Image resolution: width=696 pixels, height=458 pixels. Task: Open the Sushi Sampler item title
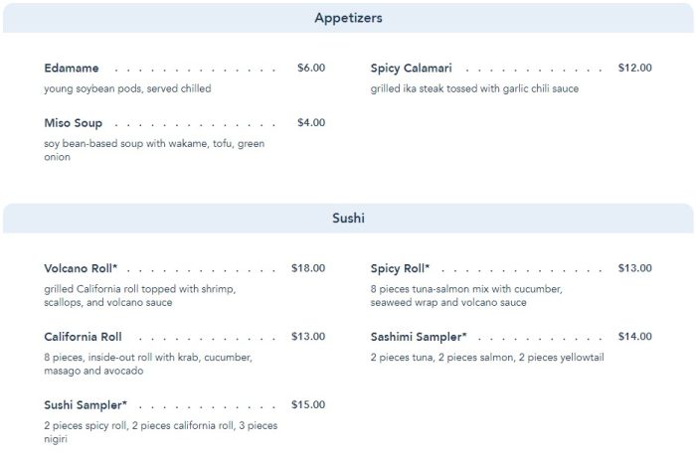click(x=86, y=405)
